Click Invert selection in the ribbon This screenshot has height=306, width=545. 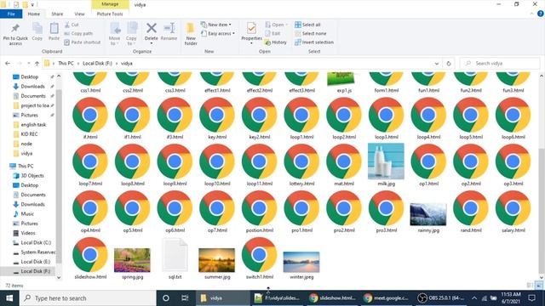coord(314,42)
